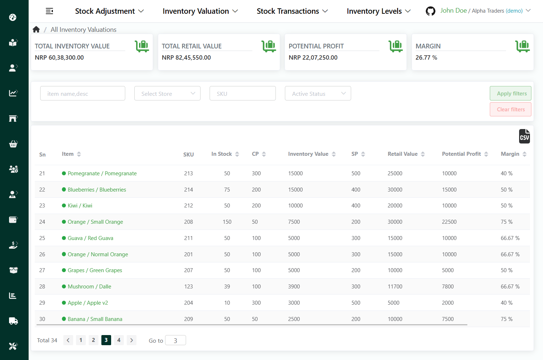Click the GitHub logo icon
Image resolution: width=543 pixels, height=360 pixels.
430,11
